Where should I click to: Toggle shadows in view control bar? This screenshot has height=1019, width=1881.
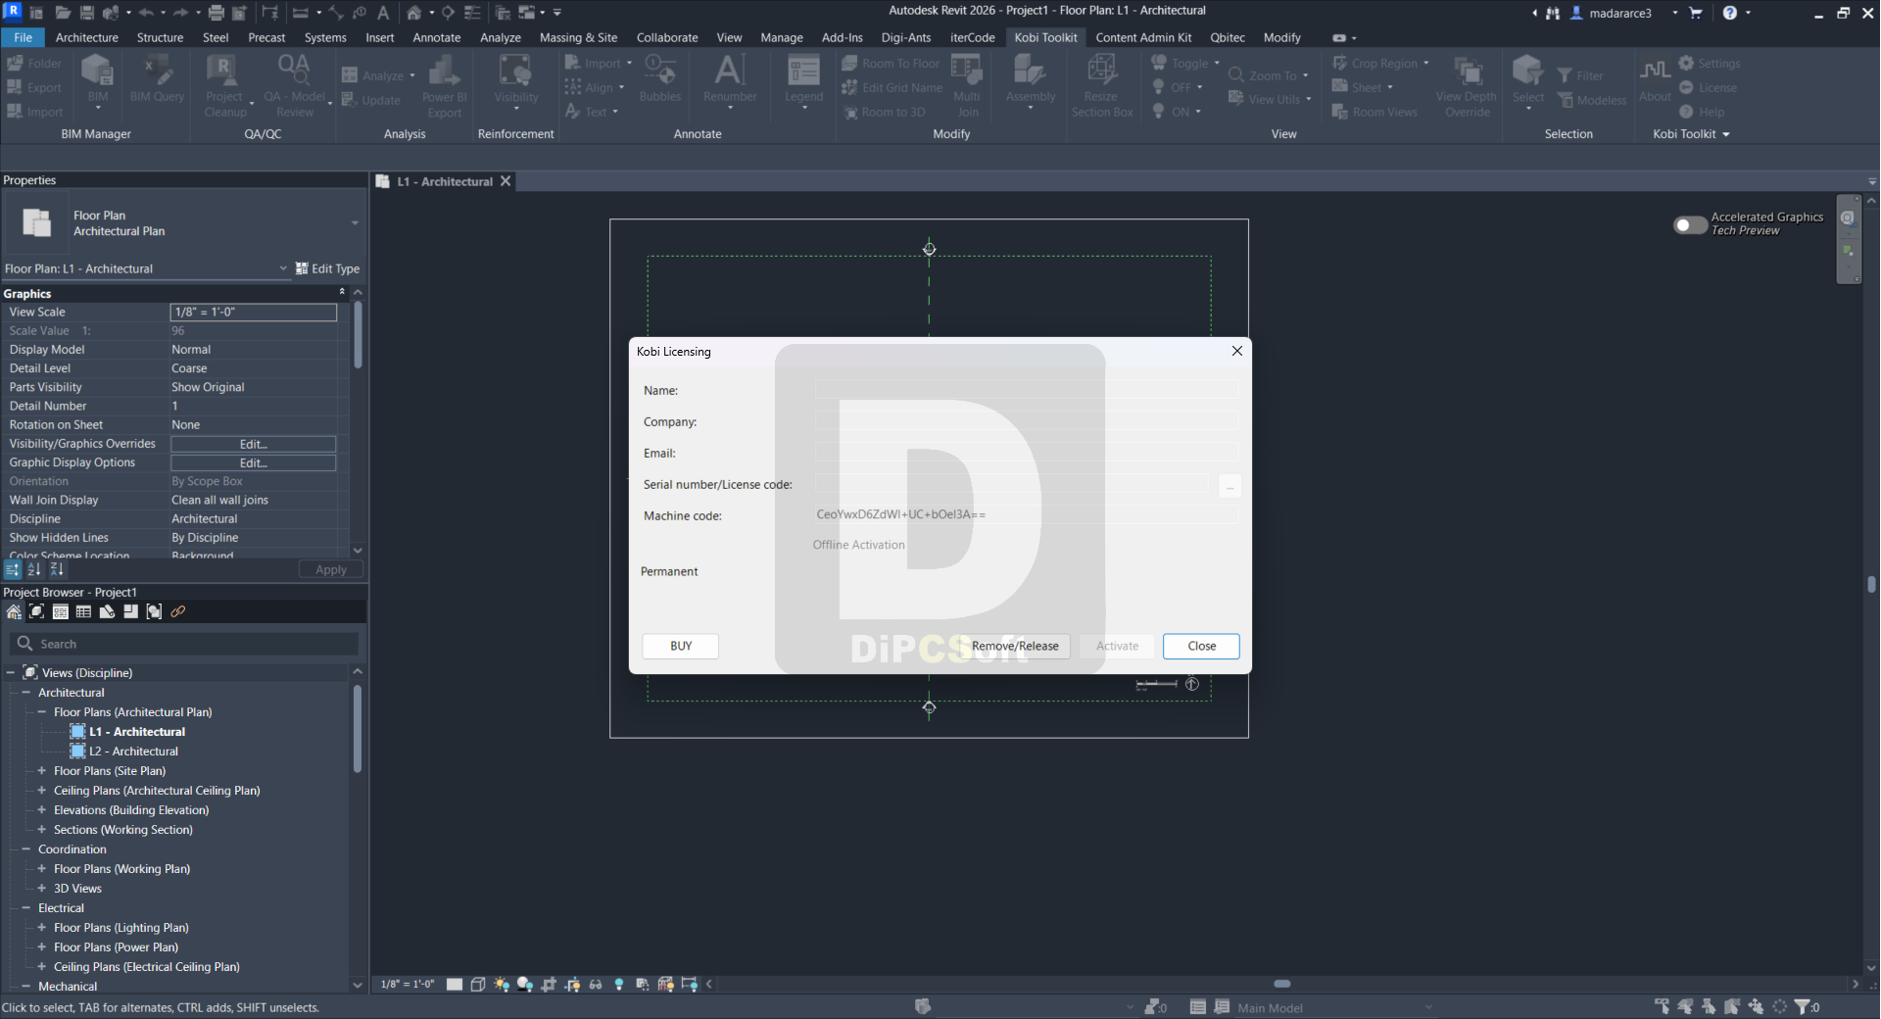coord(525,984)
